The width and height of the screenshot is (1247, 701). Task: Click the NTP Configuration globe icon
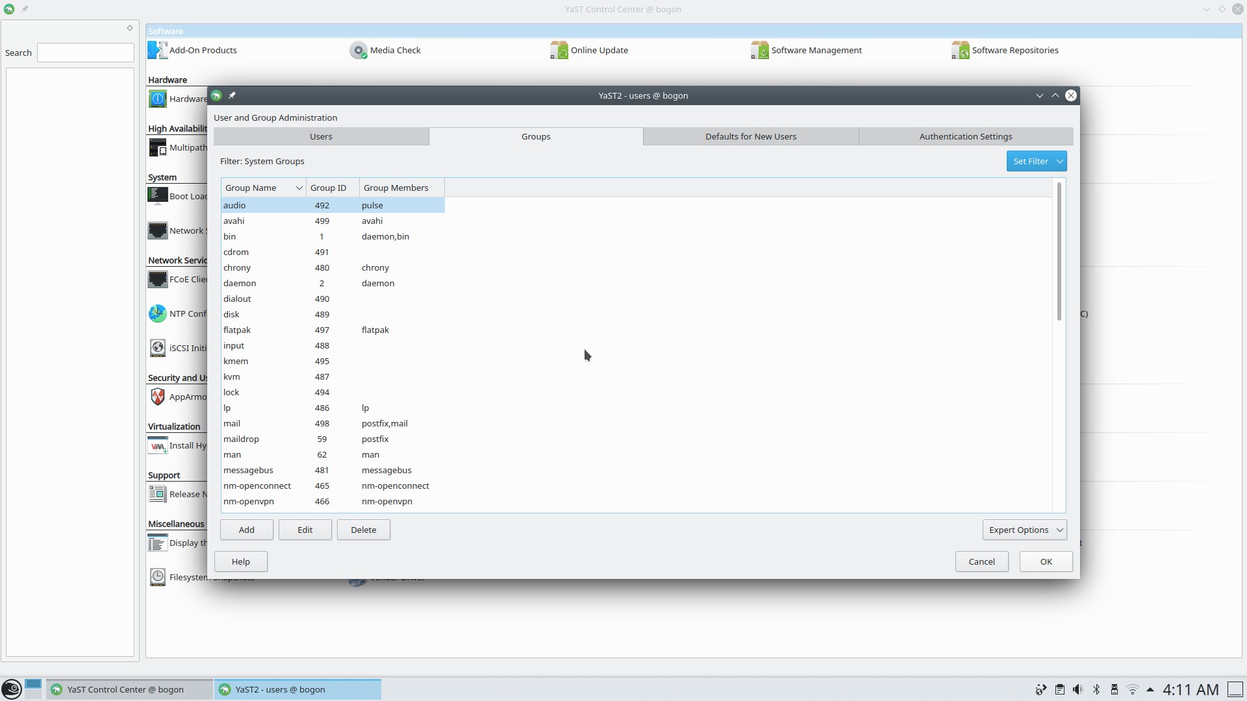pos(157,314)
